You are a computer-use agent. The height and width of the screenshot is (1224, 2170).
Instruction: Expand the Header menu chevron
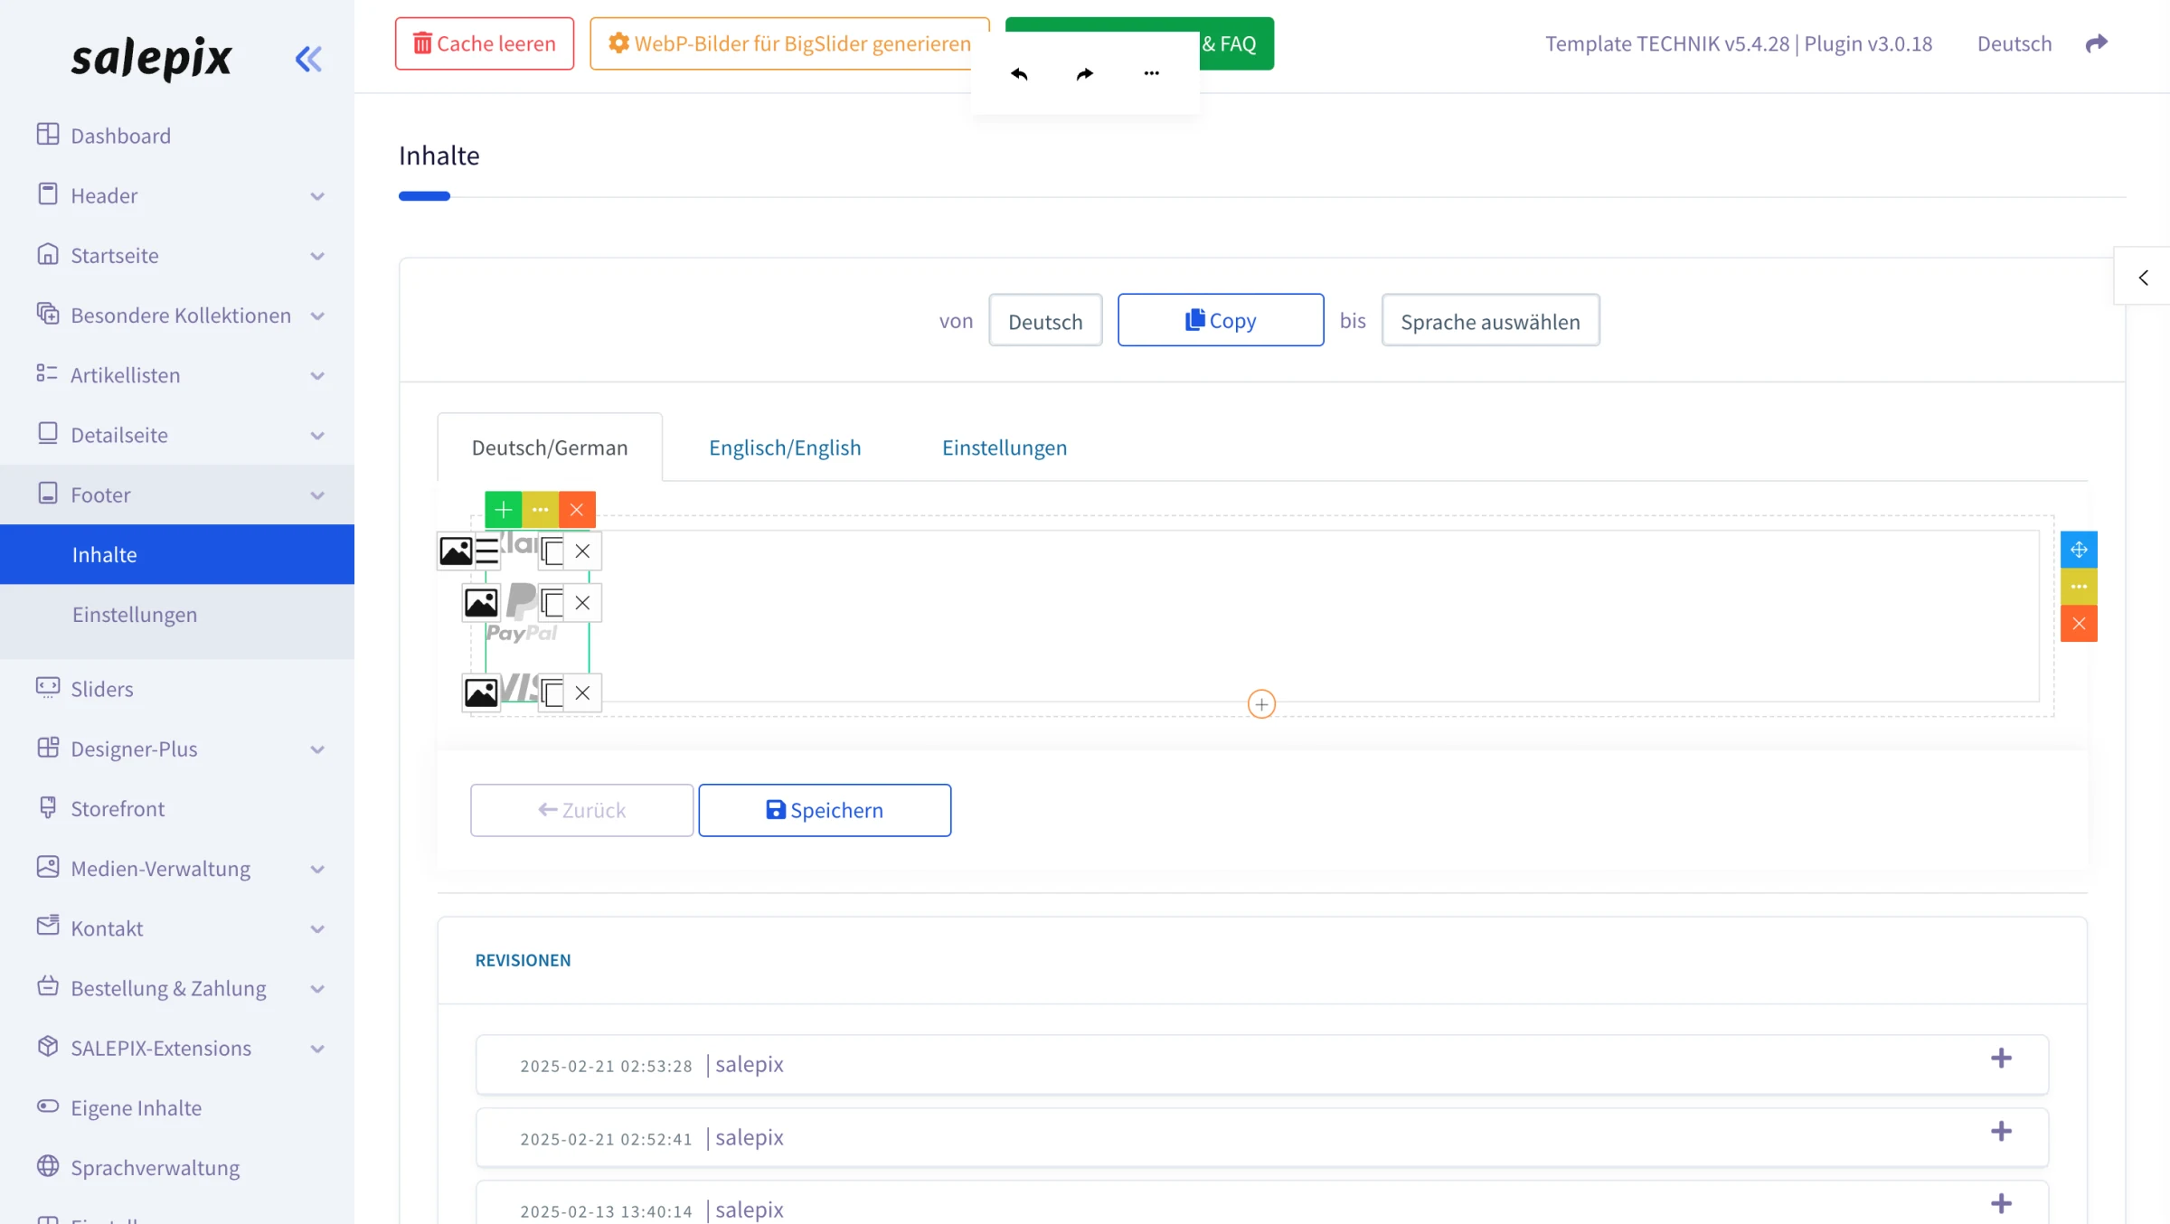317,196
